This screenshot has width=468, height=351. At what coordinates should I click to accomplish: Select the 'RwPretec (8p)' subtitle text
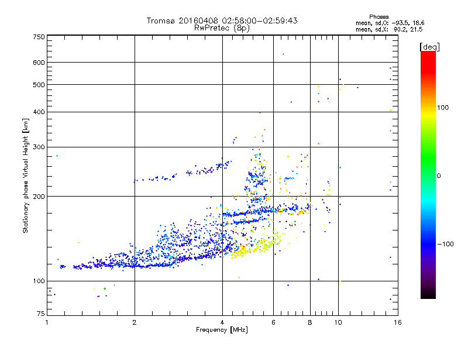tap(222, 28)
